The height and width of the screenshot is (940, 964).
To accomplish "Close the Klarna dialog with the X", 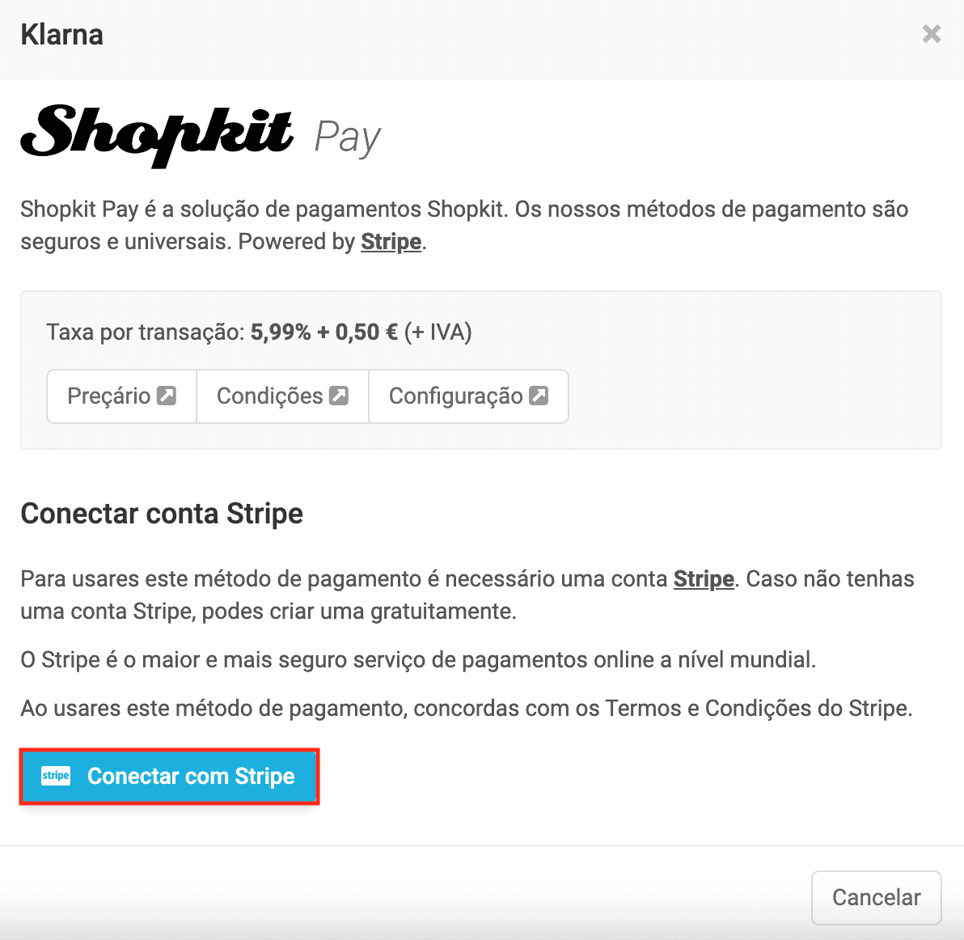I will (932, 34).
